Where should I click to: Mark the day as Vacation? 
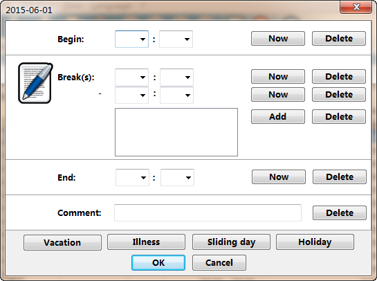point(62,242)
